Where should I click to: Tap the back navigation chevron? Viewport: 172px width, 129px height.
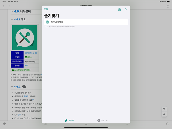[x=4, y=6]
